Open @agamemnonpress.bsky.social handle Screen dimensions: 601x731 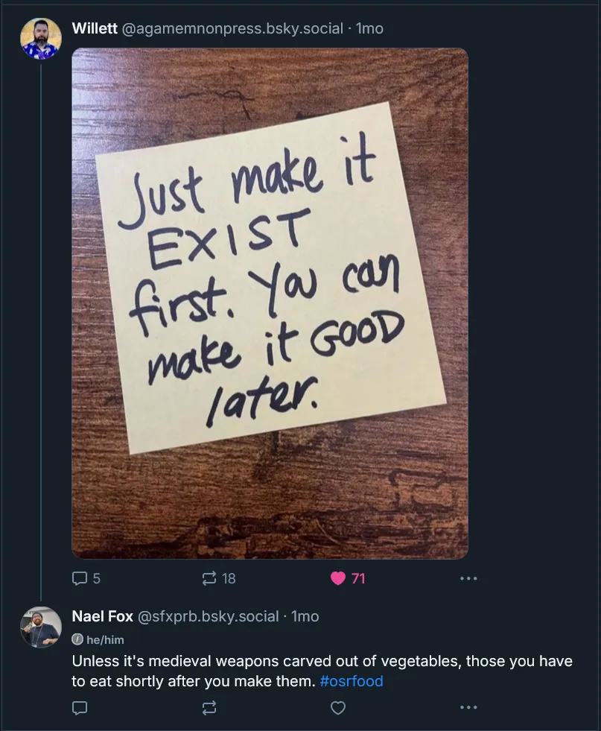click(232, 28)
